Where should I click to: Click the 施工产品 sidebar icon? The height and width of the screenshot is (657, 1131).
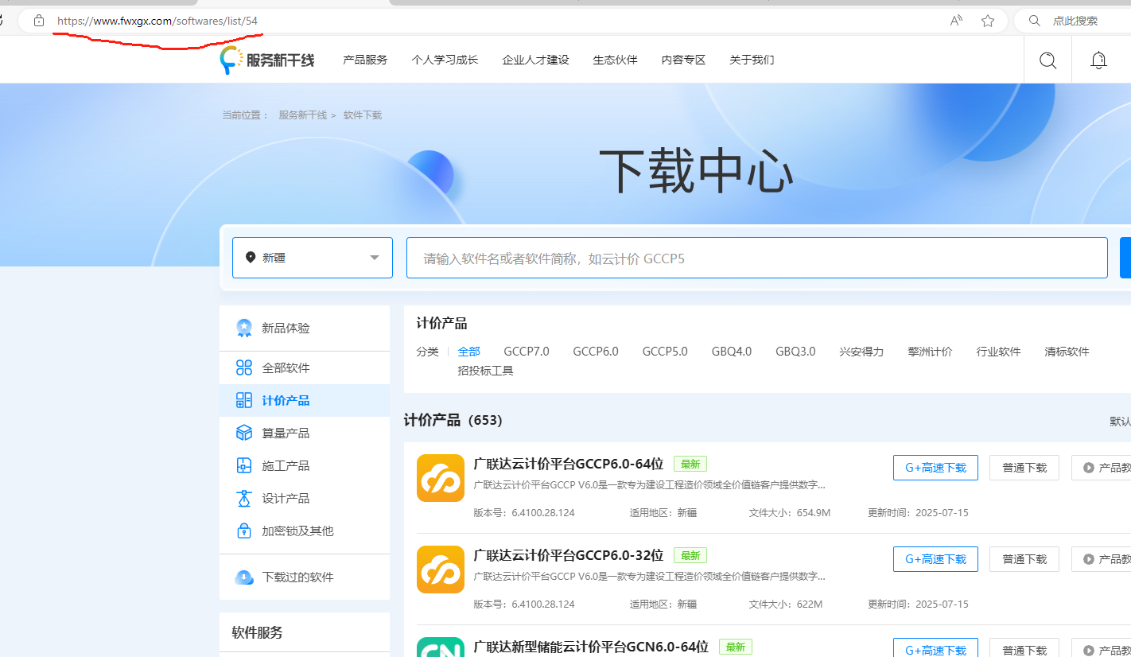[x=245, y=465]
